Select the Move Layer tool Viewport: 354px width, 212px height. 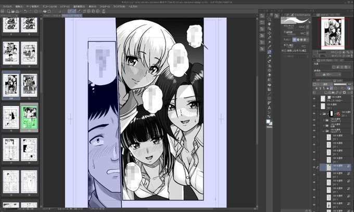pos(269,33)
